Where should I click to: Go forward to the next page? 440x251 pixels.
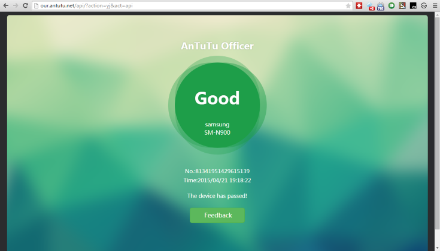[16, 5]
